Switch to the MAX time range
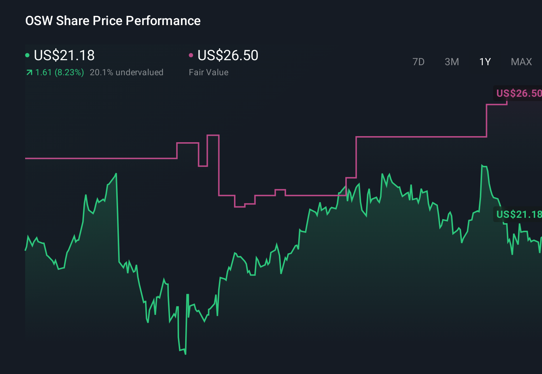Viewport: 542px width, 374px height. (521, 62)
